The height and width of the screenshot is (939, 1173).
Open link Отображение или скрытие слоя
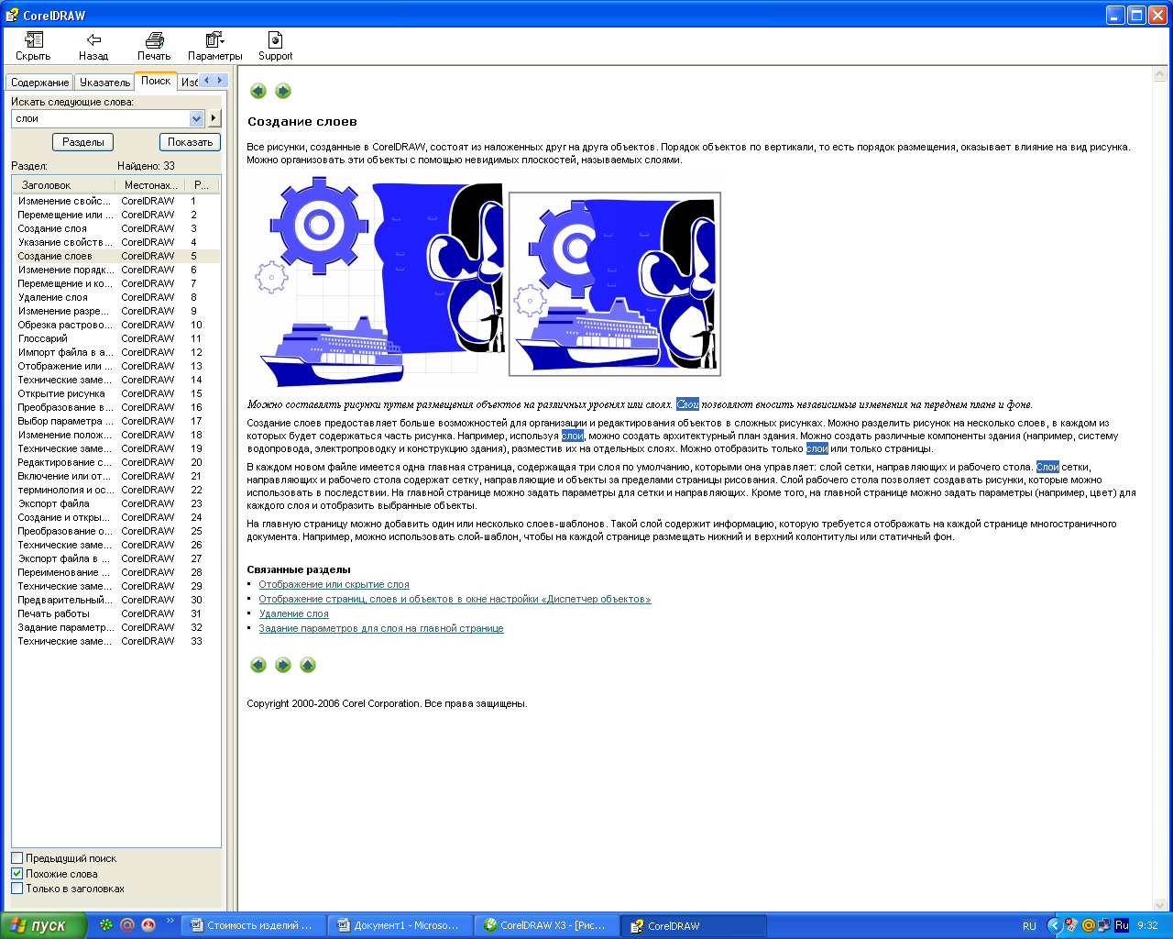(334, 584)
